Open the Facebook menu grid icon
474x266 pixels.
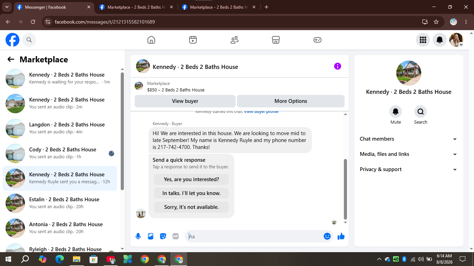click(x=423, y=40)
